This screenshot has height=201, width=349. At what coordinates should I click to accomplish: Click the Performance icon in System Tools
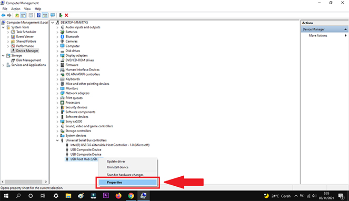pyautogui.click(x=13, y=46)
